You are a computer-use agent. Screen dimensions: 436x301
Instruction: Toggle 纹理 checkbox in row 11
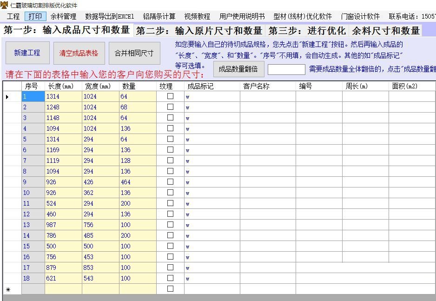coord(170,203)
